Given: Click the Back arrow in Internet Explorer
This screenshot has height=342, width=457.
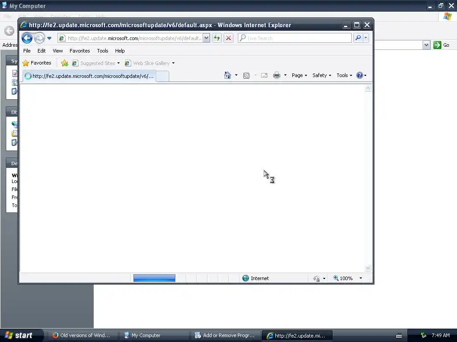Looking at the screenshot, I should [x=27, y=38].
